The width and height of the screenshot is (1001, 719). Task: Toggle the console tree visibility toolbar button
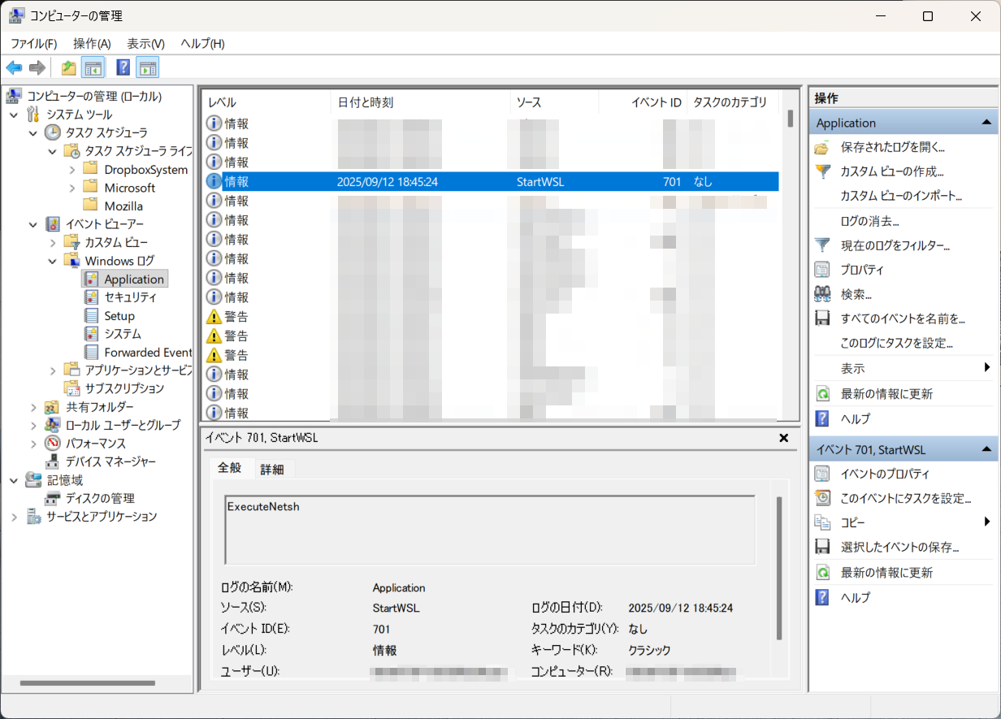point(93,67)
